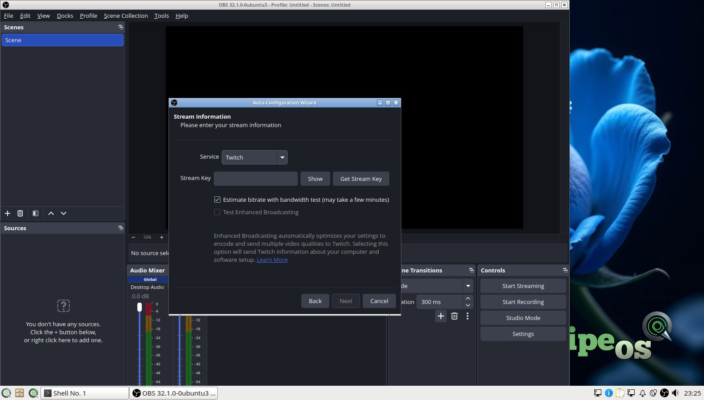Remove selected scene using trash icon
The height and width of the screenshot is (400, 704).
click(x=20, y=213)
